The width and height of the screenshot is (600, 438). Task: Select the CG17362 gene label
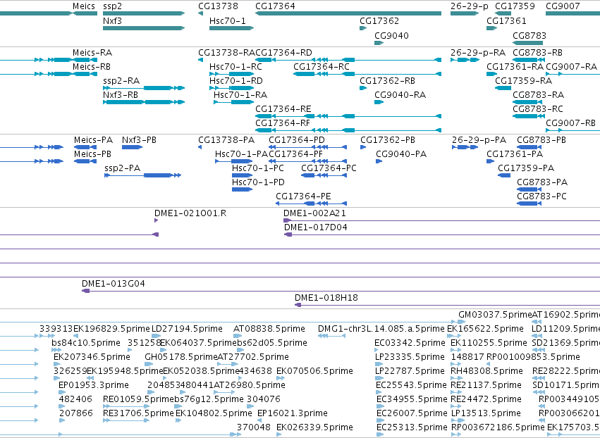click(x=379, y=20)
